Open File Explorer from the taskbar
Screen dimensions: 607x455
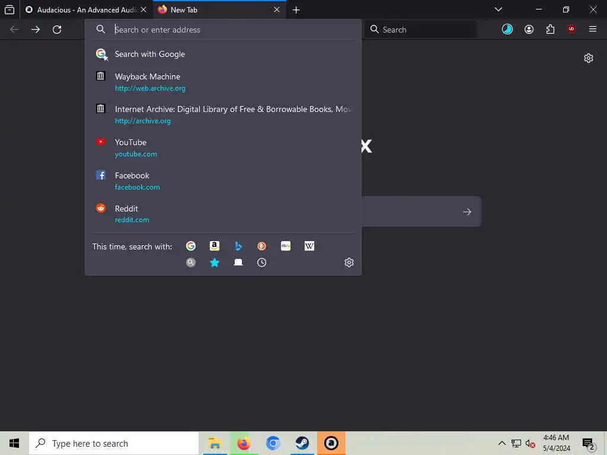215,443
